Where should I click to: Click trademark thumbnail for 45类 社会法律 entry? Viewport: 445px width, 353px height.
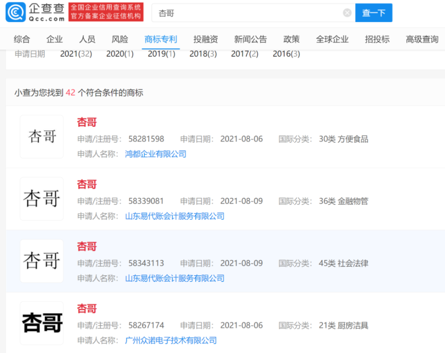(x=42, y=261)
